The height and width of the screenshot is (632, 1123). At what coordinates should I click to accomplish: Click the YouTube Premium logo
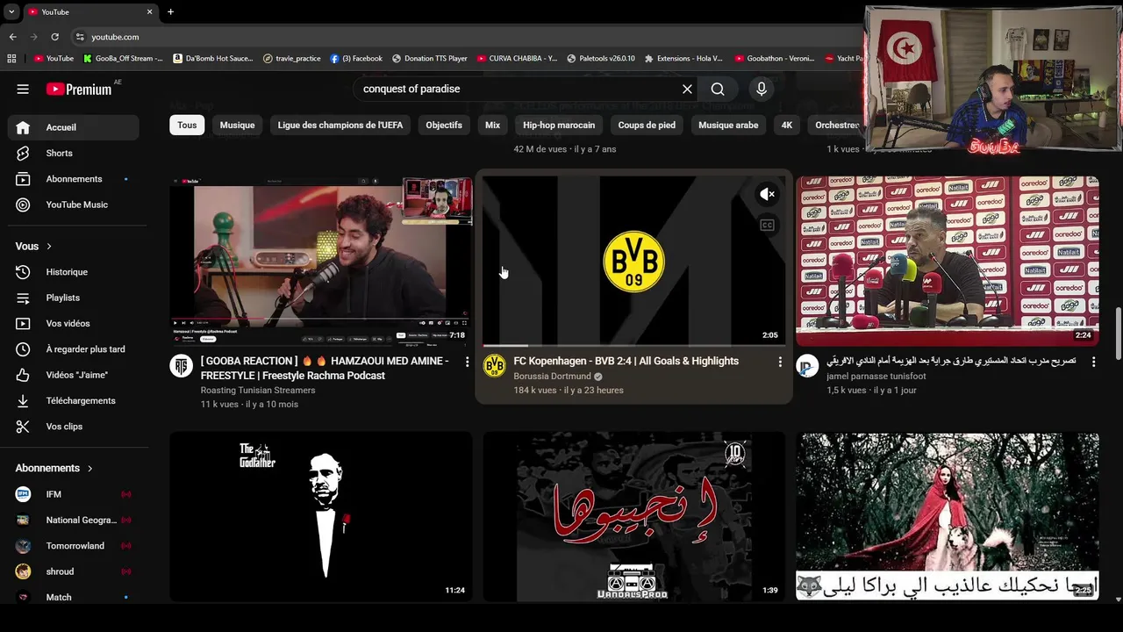coord(79,89)
